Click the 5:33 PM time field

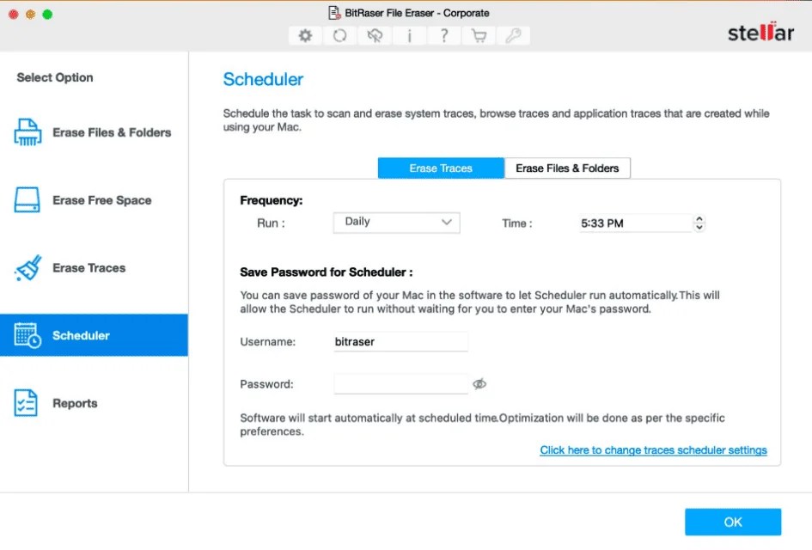pyautogui.click(x=635, y=223)
